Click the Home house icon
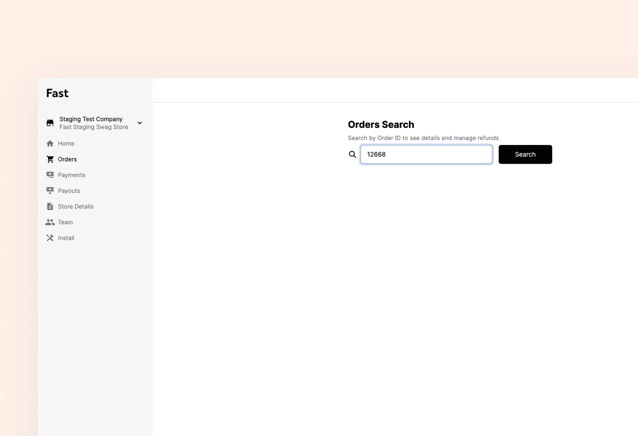638x436 pixels. pos(50,143)
